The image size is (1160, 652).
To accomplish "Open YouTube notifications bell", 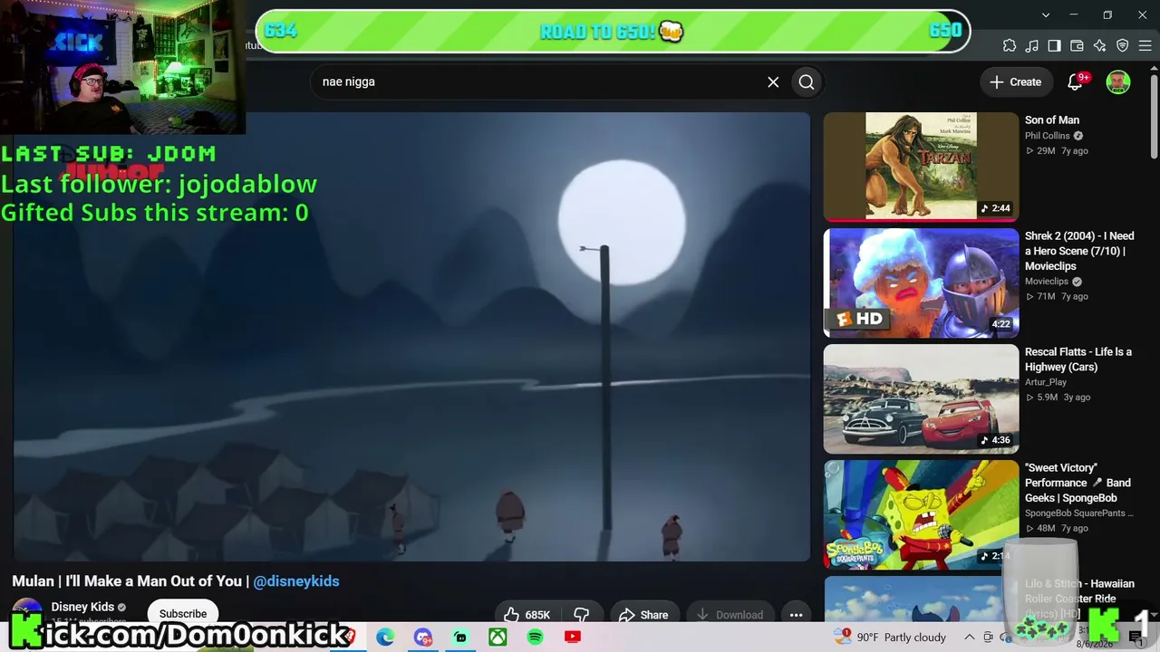I will 1076,82.
